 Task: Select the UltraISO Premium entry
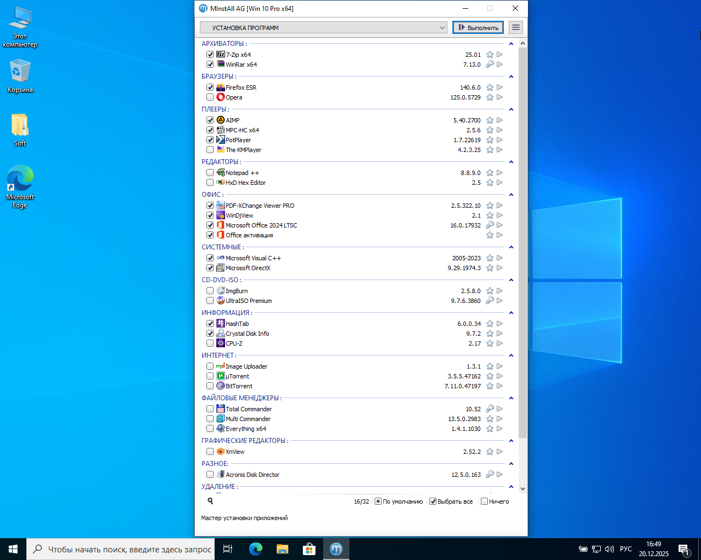pos(249,301)
